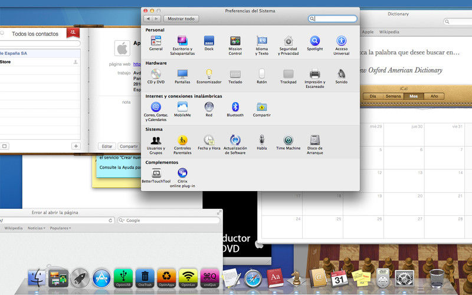Open Idioma y Texto preferences
This screenshot has width=472, height=295.
click(x=261, y=45)
